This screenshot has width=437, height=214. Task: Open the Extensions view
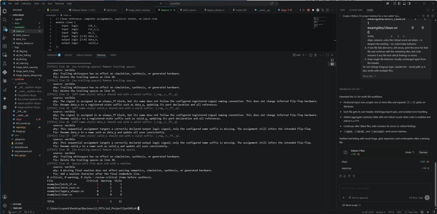point(4,46)
